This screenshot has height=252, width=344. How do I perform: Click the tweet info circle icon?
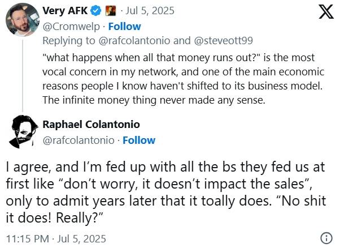(326, 238)
